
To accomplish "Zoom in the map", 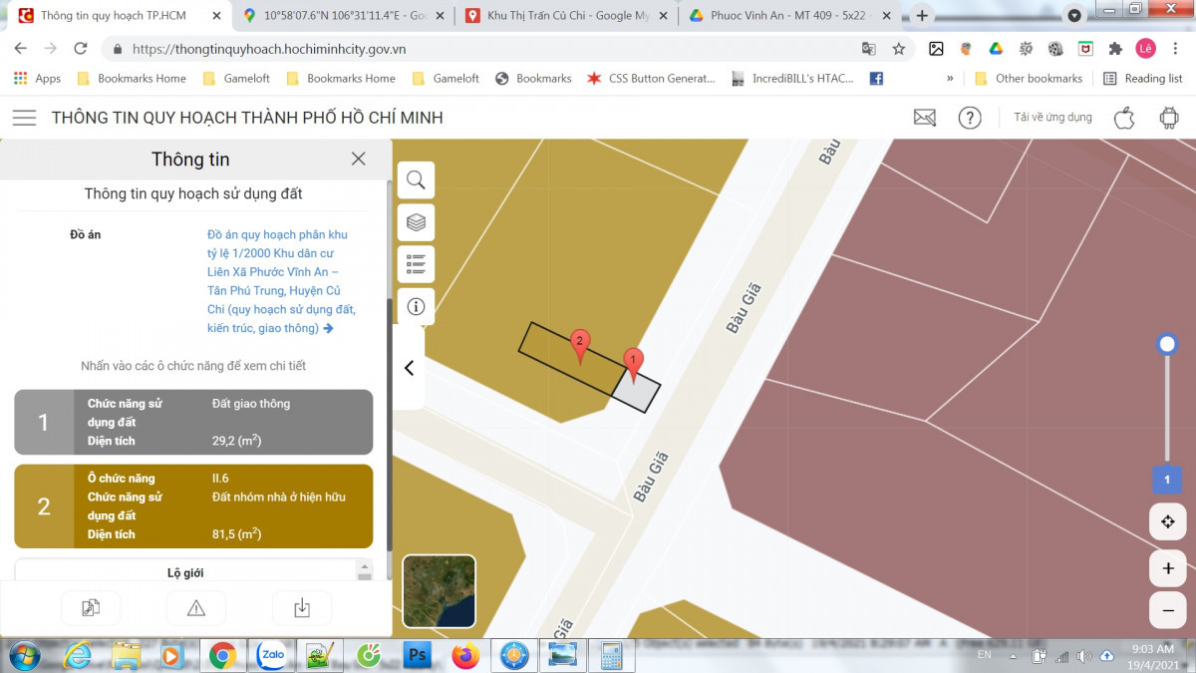I will pyautogui.click(x=1167, y=568).
